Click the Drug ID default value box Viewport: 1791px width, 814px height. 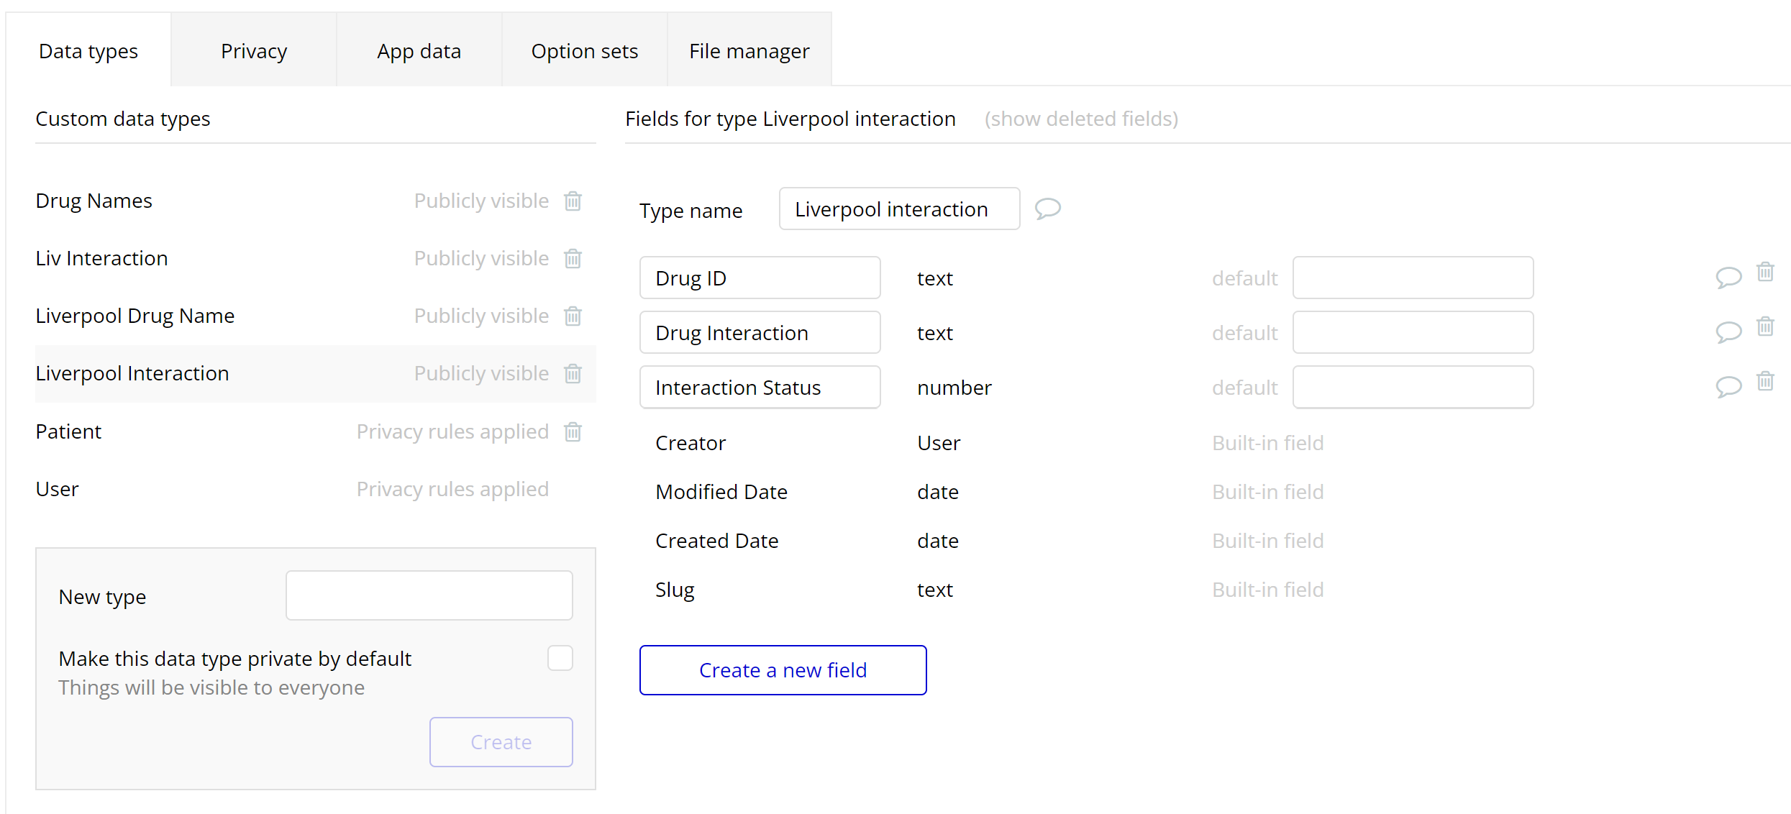pos(1413,278)
